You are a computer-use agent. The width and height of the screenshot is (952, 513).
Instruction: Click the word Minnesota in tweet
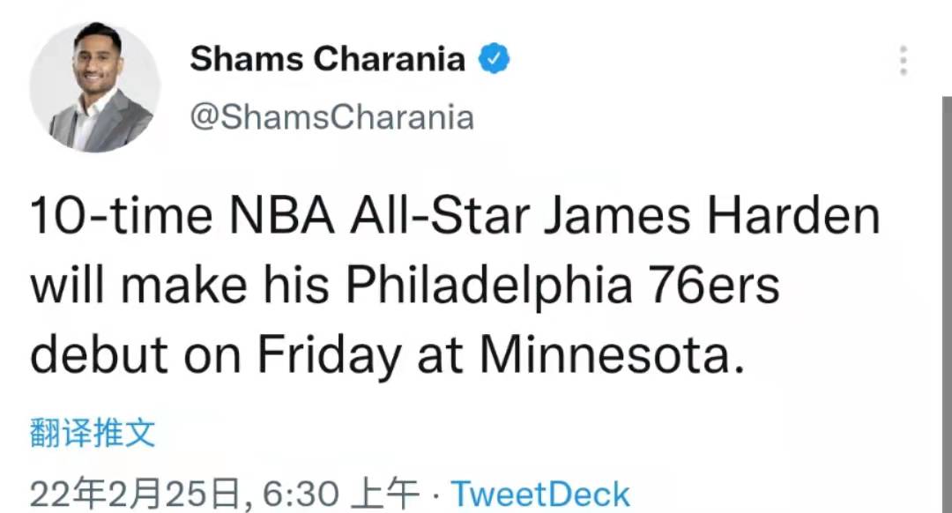pos(612,356)
